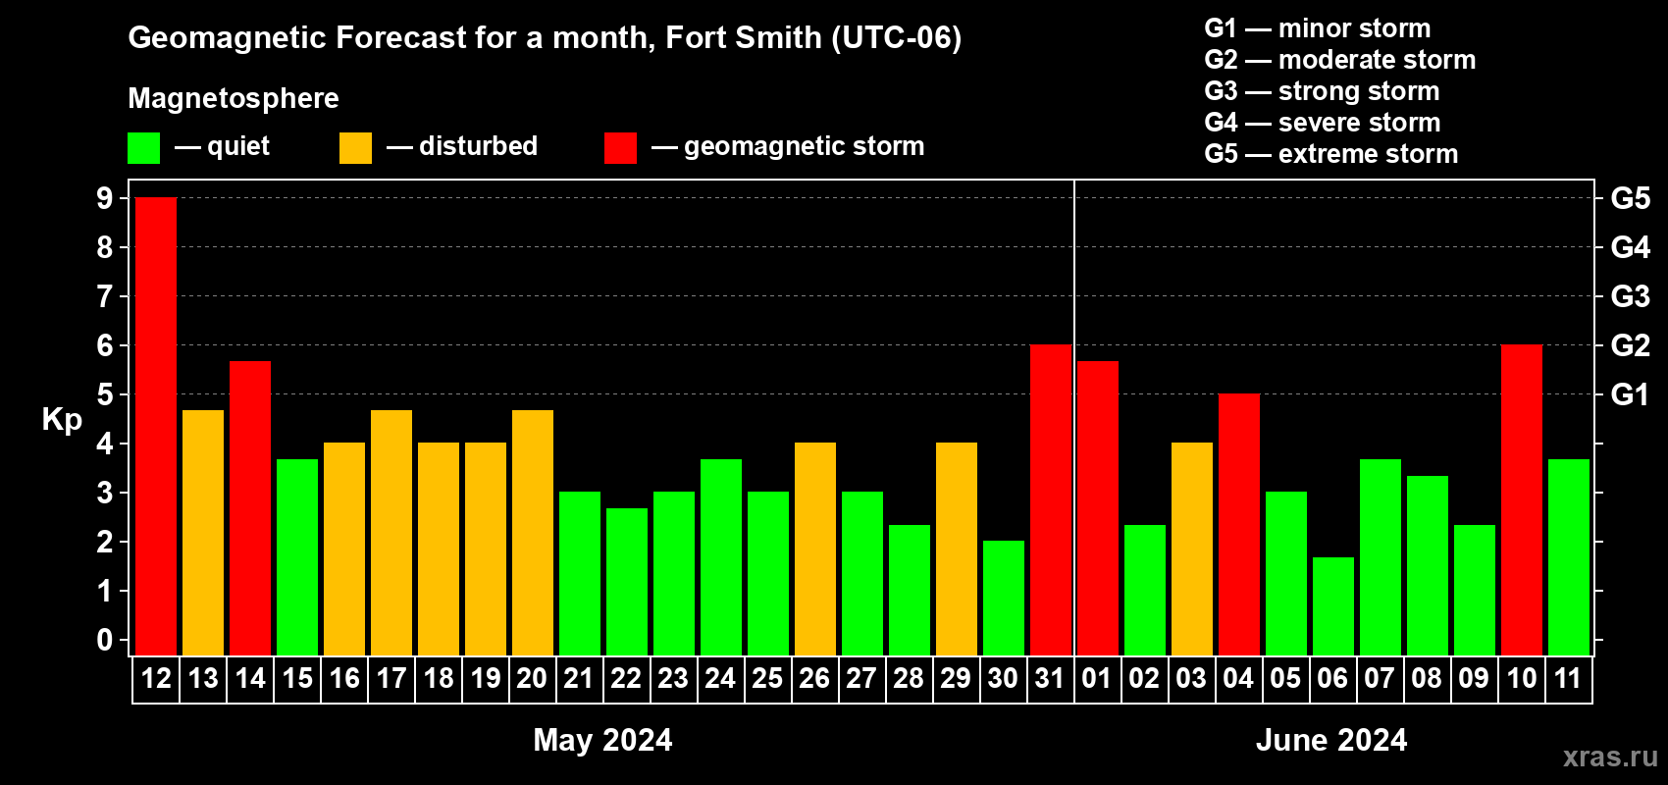Click Kp value 9 on left axis

[x=105, y=198]
